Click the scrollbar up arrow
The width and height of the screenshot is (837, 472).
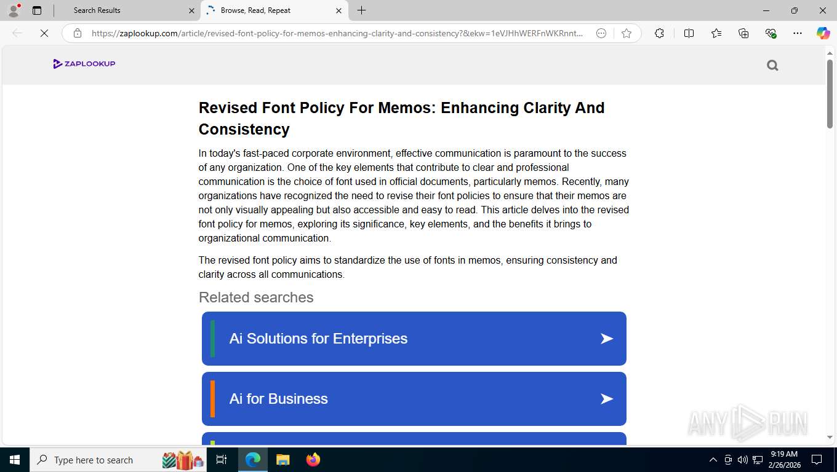(830, 53)
